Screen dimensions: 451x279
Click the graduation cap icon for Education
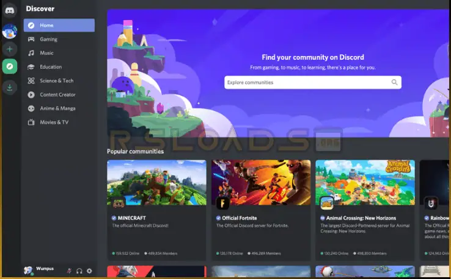coord(31,67)
